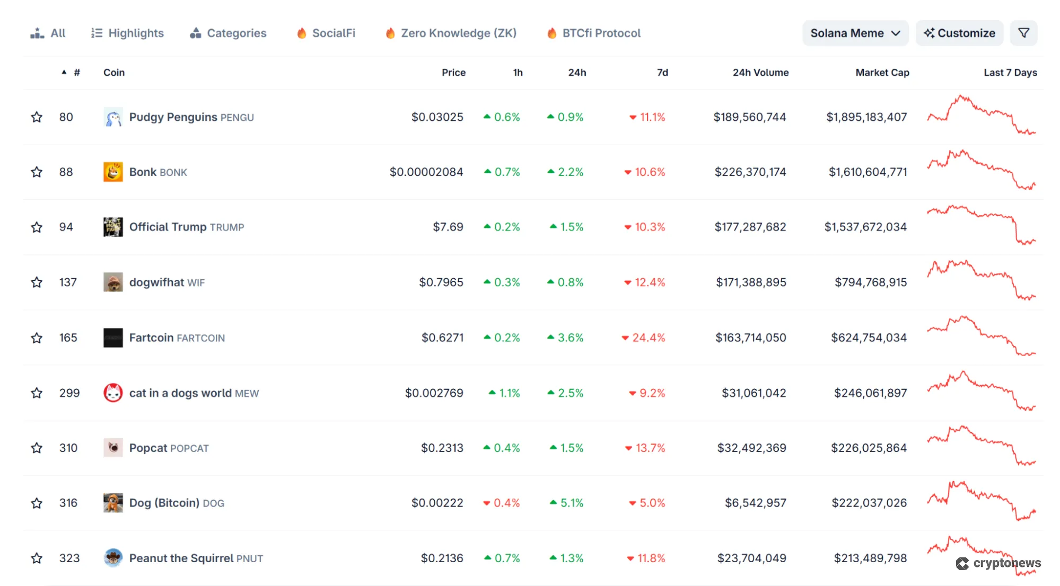Open the filter funnel icon
The image size is (1060, 586).
click(x=1024, y=33)
